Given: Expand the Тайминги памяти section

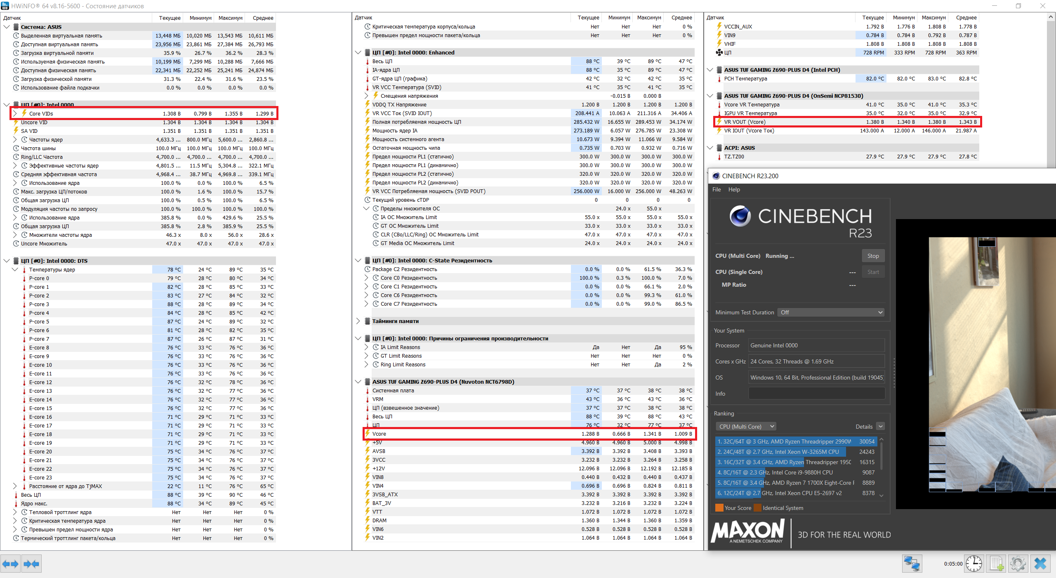Looking at the screenshot, I should [x=358, y=321].
